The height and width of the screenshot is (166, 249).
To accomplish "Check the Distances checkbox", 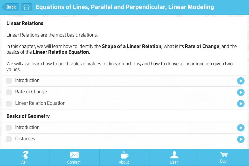I will [9, 139].
